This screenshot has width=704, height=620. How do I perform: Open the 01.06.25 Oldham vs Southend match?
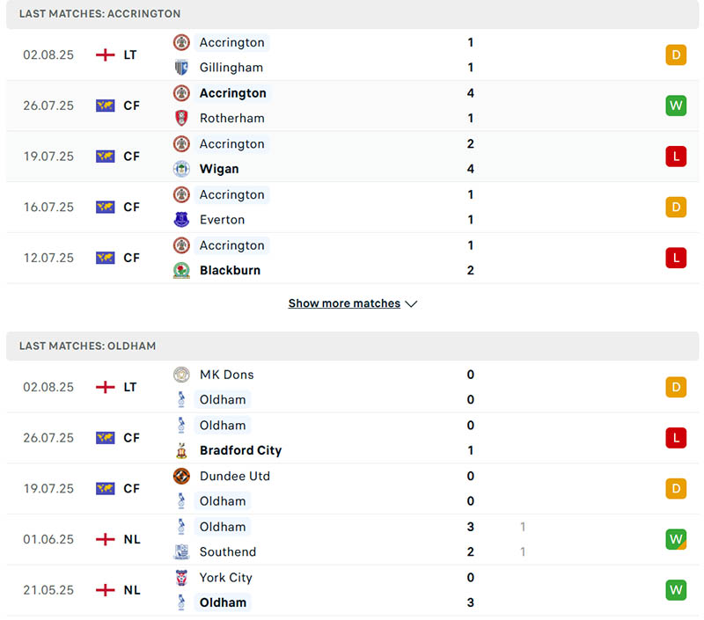coord(352,539)
